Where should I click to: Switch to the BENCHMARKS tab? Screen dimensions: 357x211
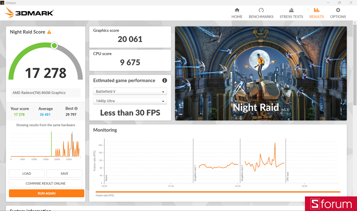click(261, 13)
